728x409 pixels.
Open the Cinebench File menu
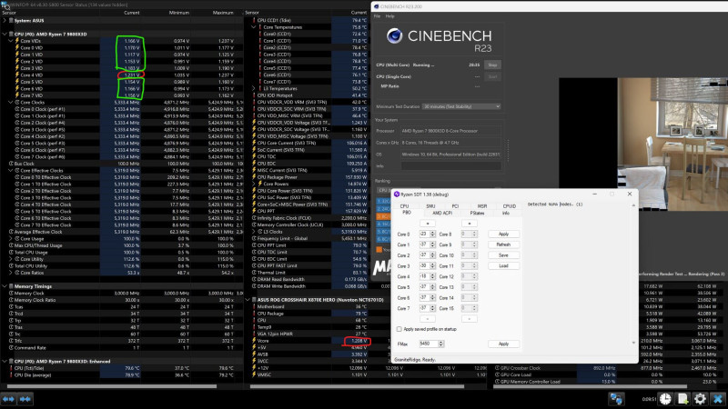377,16
